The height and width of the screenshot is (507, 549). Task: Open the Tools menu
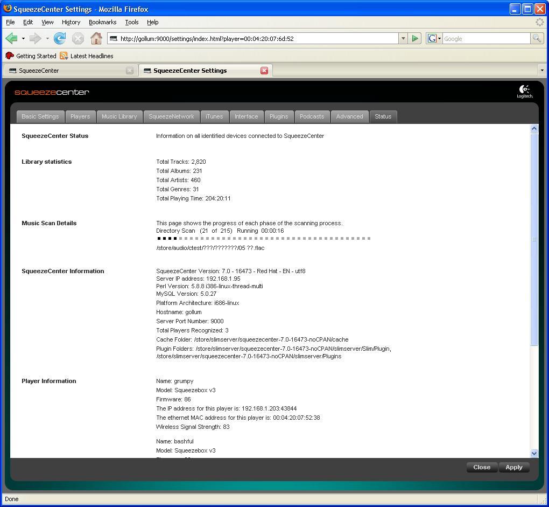[132, 22]
